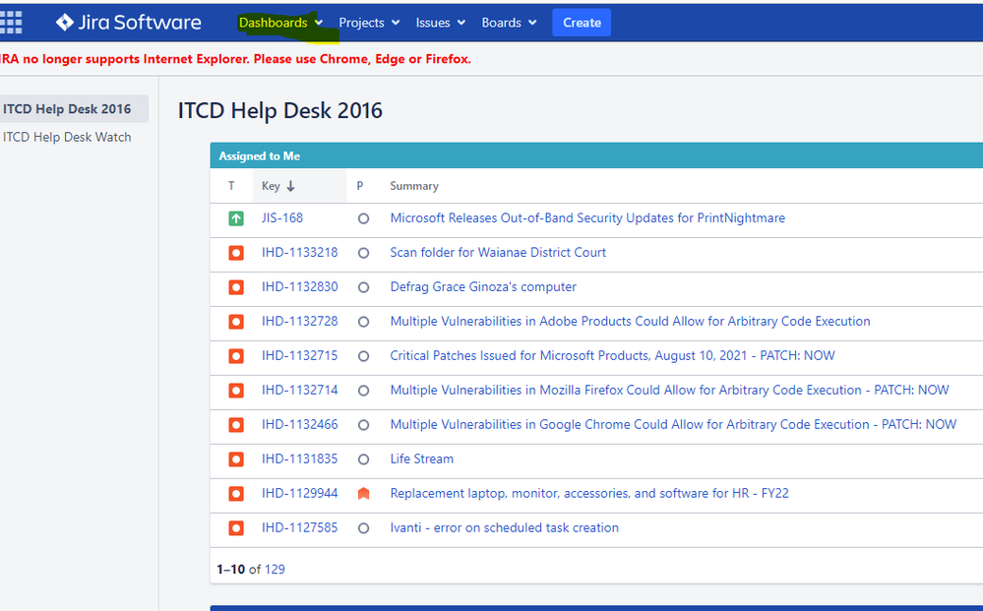Viewport: 983px width, 611px height.
Task: Click the issue type icon for IHD-1132466
Action: click(x=236, y=425)
